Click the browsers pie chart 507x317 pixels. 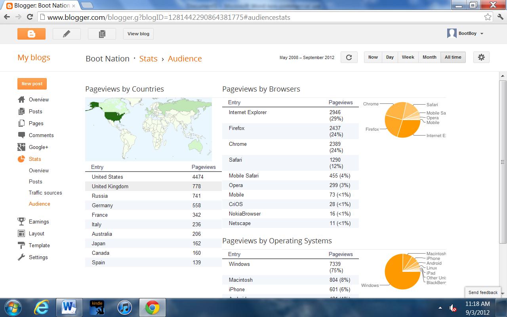pyautogui.click(x=402, y=120)
